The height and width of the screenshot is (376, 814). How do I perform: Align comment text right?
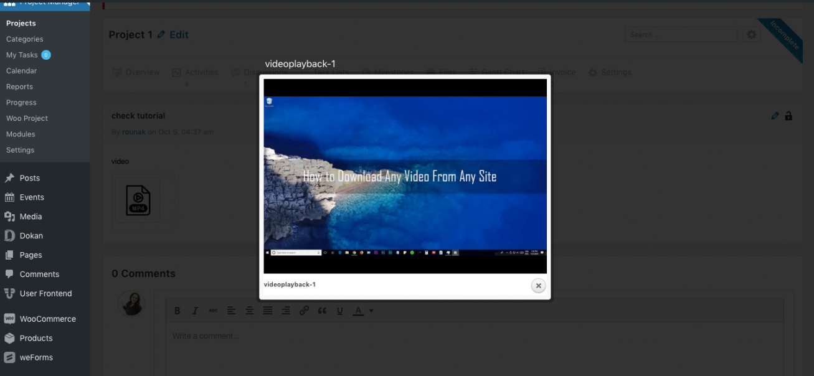(286, 311)
